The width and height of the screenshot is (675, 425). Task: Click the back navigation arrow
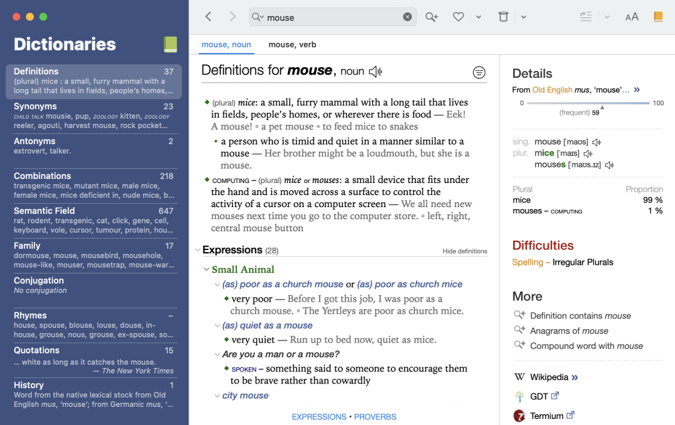click(x=209, y=17)
